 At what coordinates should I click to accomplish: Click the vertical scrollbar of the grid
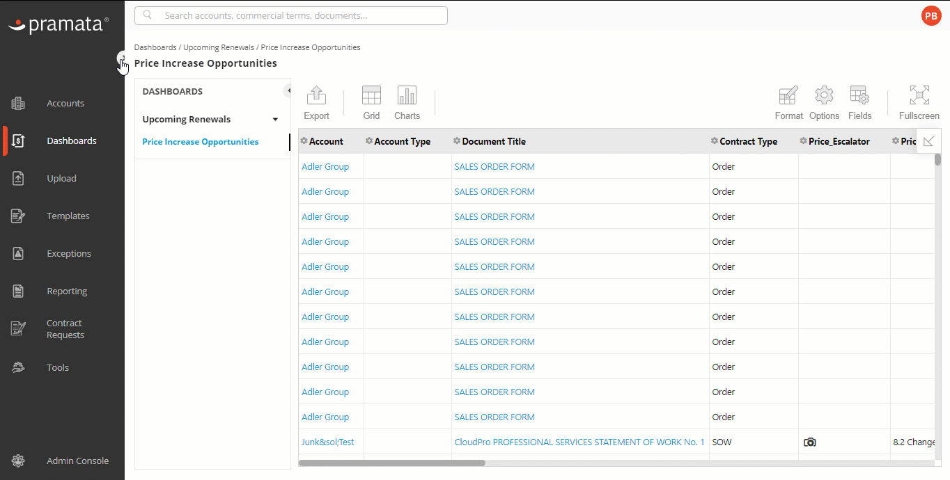(937, 159)
